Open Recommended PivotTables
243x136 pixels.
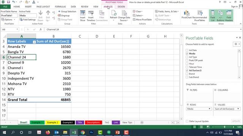[x=200, y=16]
